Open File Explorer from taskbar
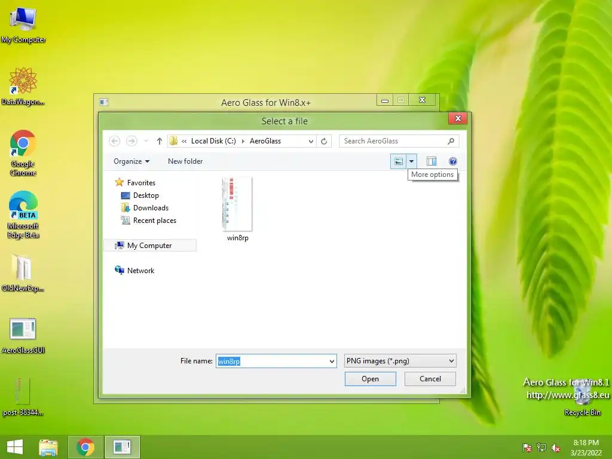Image resolution: width=612 pixels, height=459 pixels. point(48,447)
